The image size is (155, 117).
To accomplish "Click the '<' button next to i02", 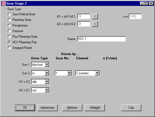I will 95,24.
